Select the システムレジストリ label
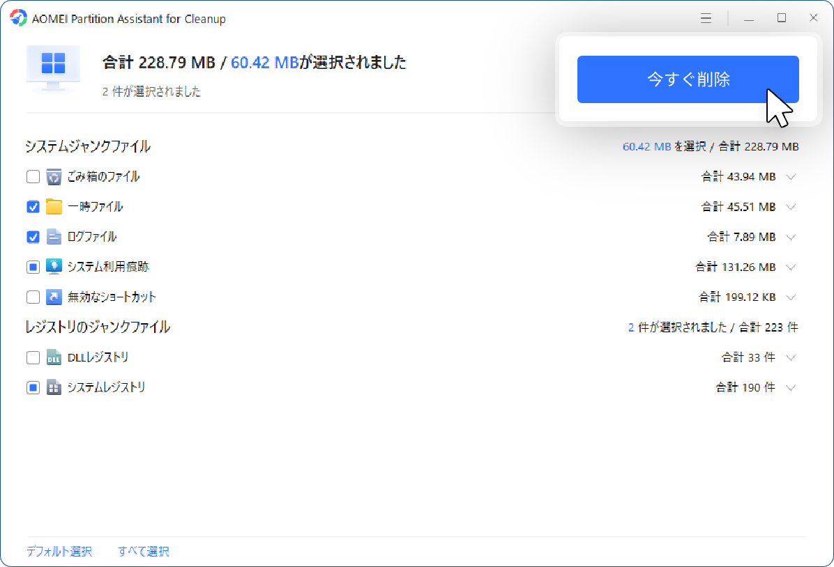Image resolution: width=834 pixels, height=567 pixels. coord(107,387)
